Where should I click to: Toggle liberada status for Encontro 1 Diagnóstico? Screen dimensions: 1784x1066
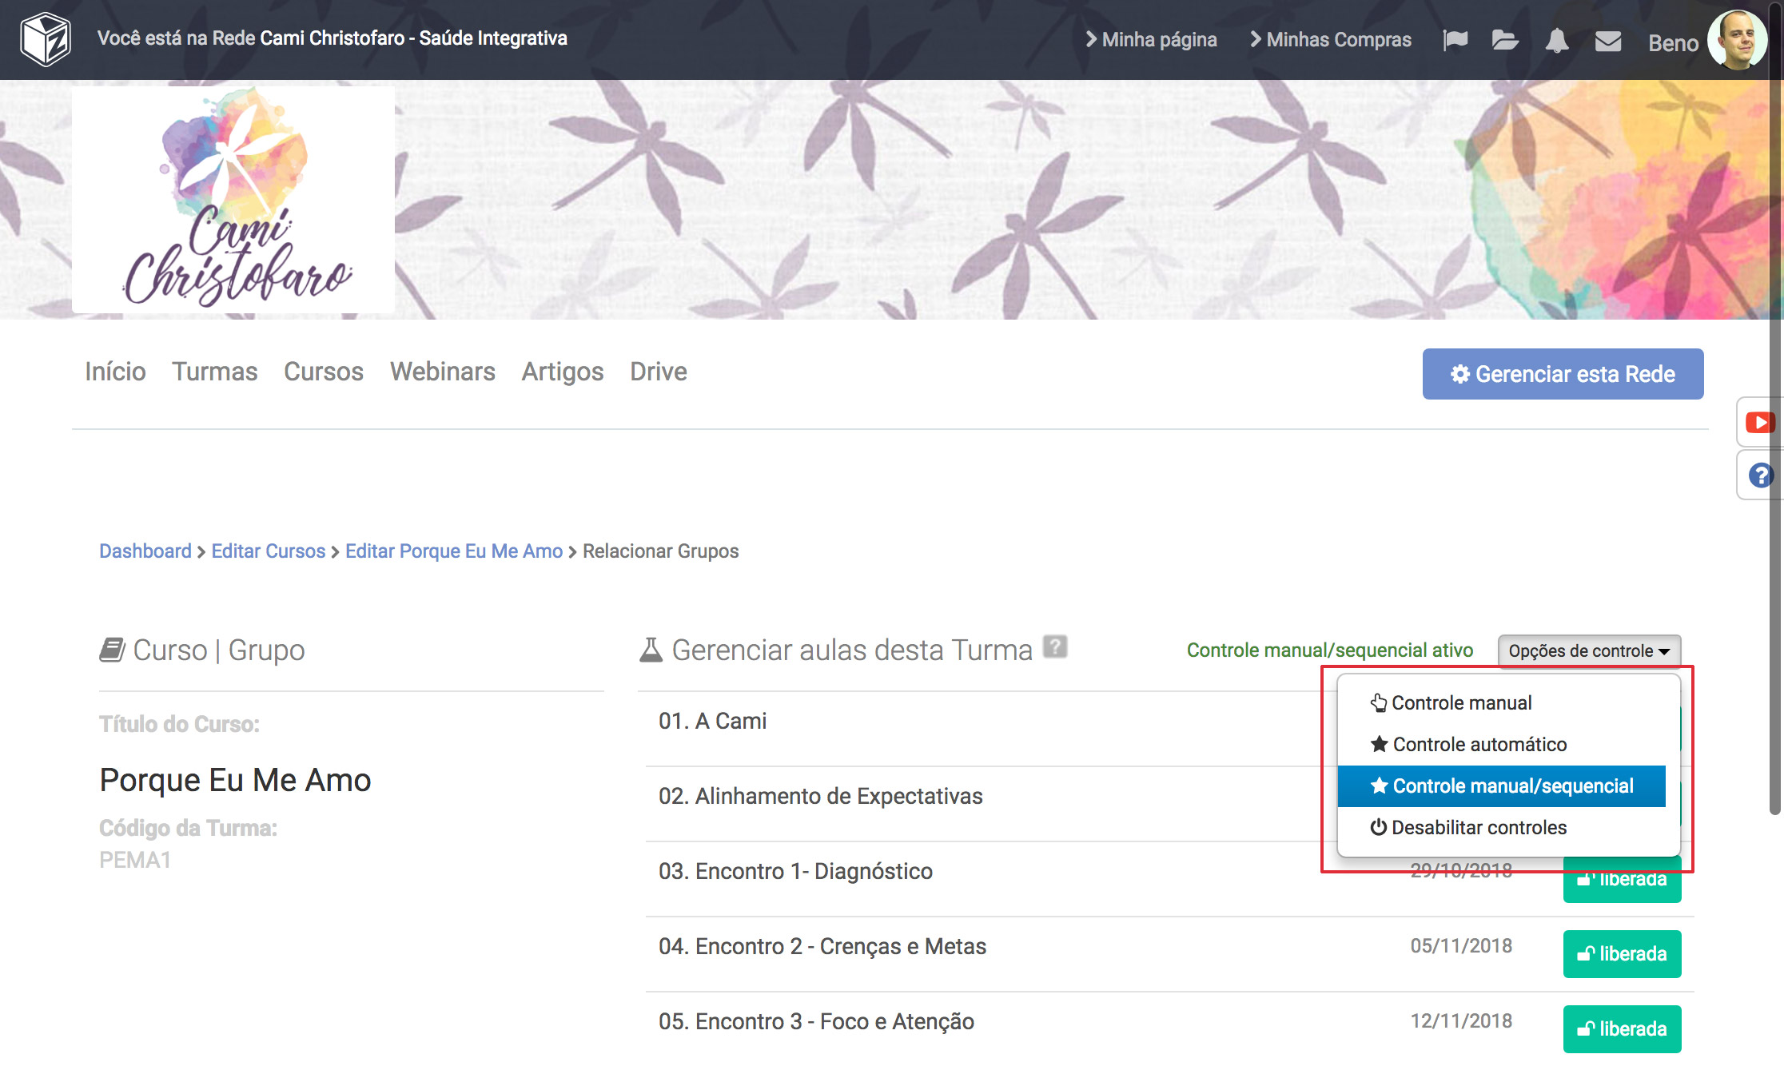point(1622,887)
